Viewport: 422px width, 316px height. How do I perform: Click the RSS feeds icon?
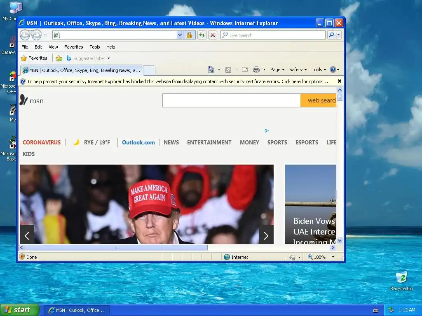coord(228,70)
